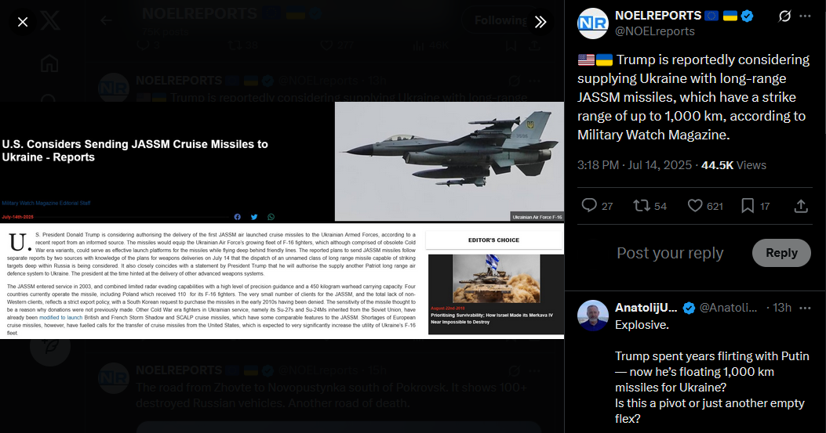
Task: Close the image viewer with X
Action: coord(23,22)
